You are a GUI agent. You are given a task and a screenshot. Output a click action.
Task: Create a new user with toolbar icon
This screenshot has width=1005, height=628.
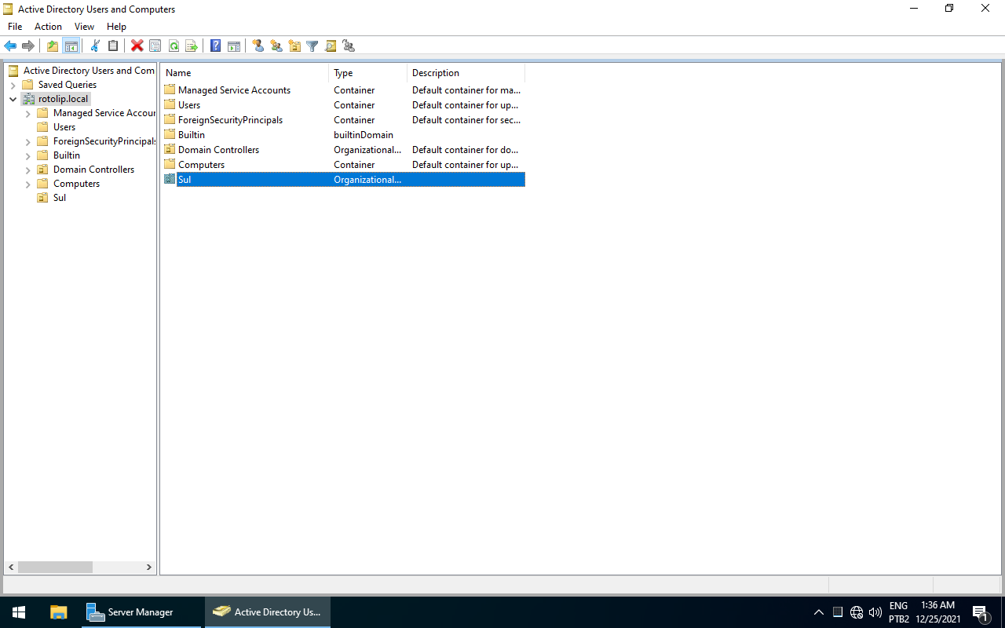[258, 46]
